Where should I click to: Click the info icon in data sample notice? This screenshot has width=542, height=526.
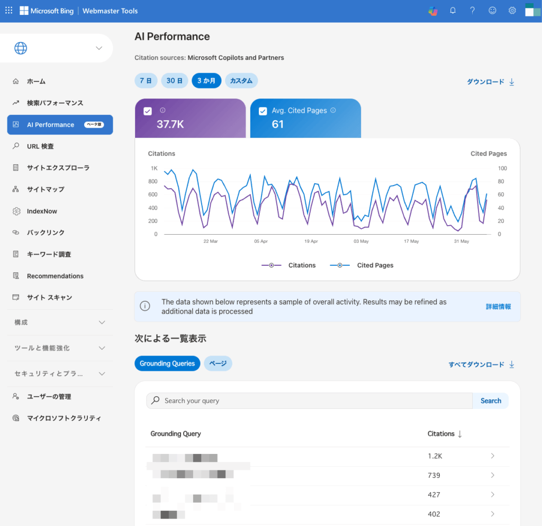[x=145, y=306]
